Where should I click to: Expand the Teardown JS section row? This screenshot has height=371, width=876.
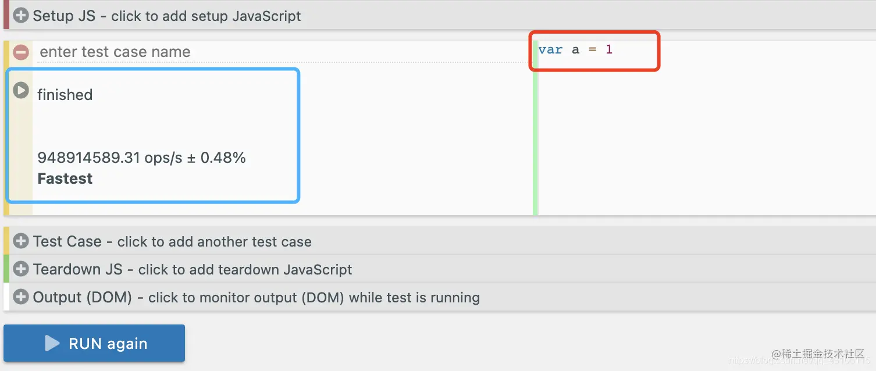[x=193, y=269]
